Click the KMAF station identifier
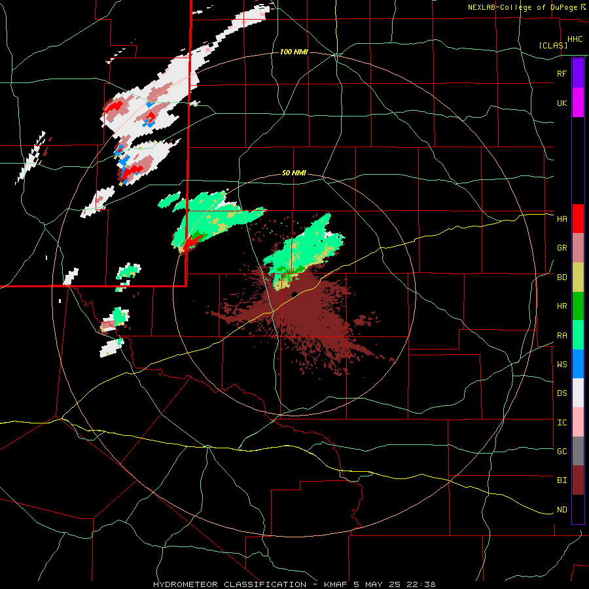The width and height of the screenshot is (589, 589). tap(336, 584)
